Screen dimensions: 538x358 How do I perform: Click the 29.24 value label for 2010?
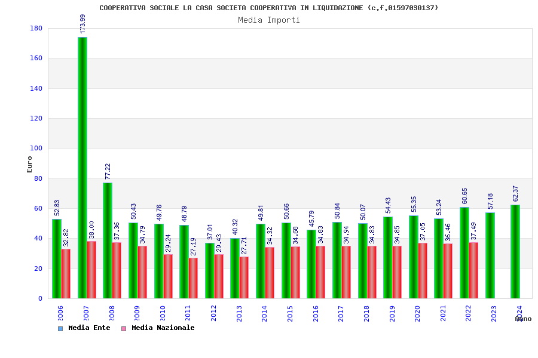click(168, 243)
